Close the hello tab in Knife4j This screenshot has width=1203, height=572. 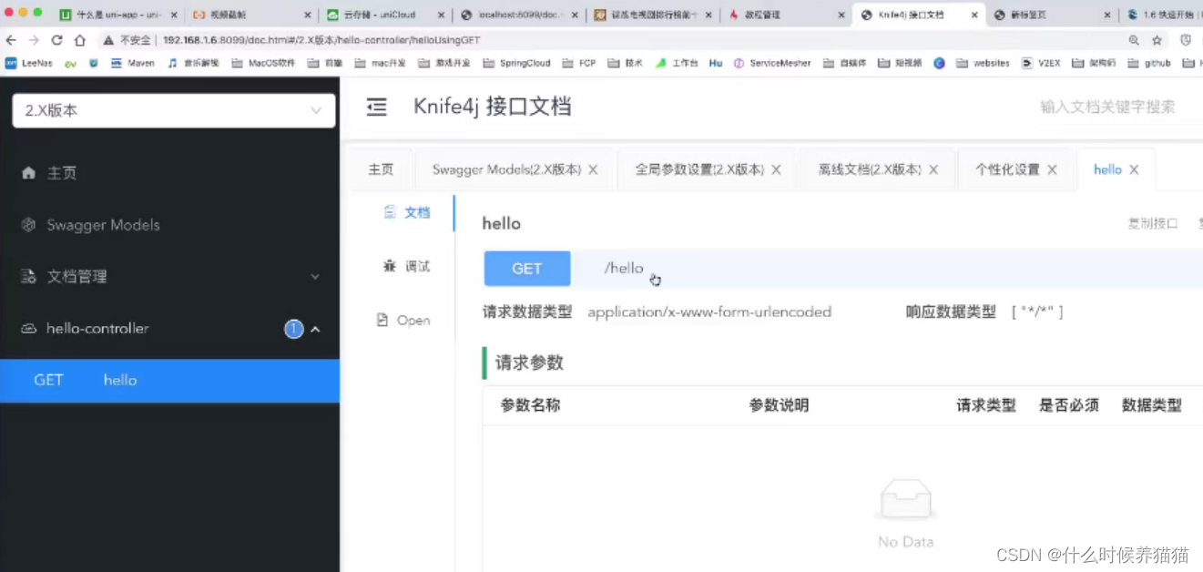[1134, 169]
